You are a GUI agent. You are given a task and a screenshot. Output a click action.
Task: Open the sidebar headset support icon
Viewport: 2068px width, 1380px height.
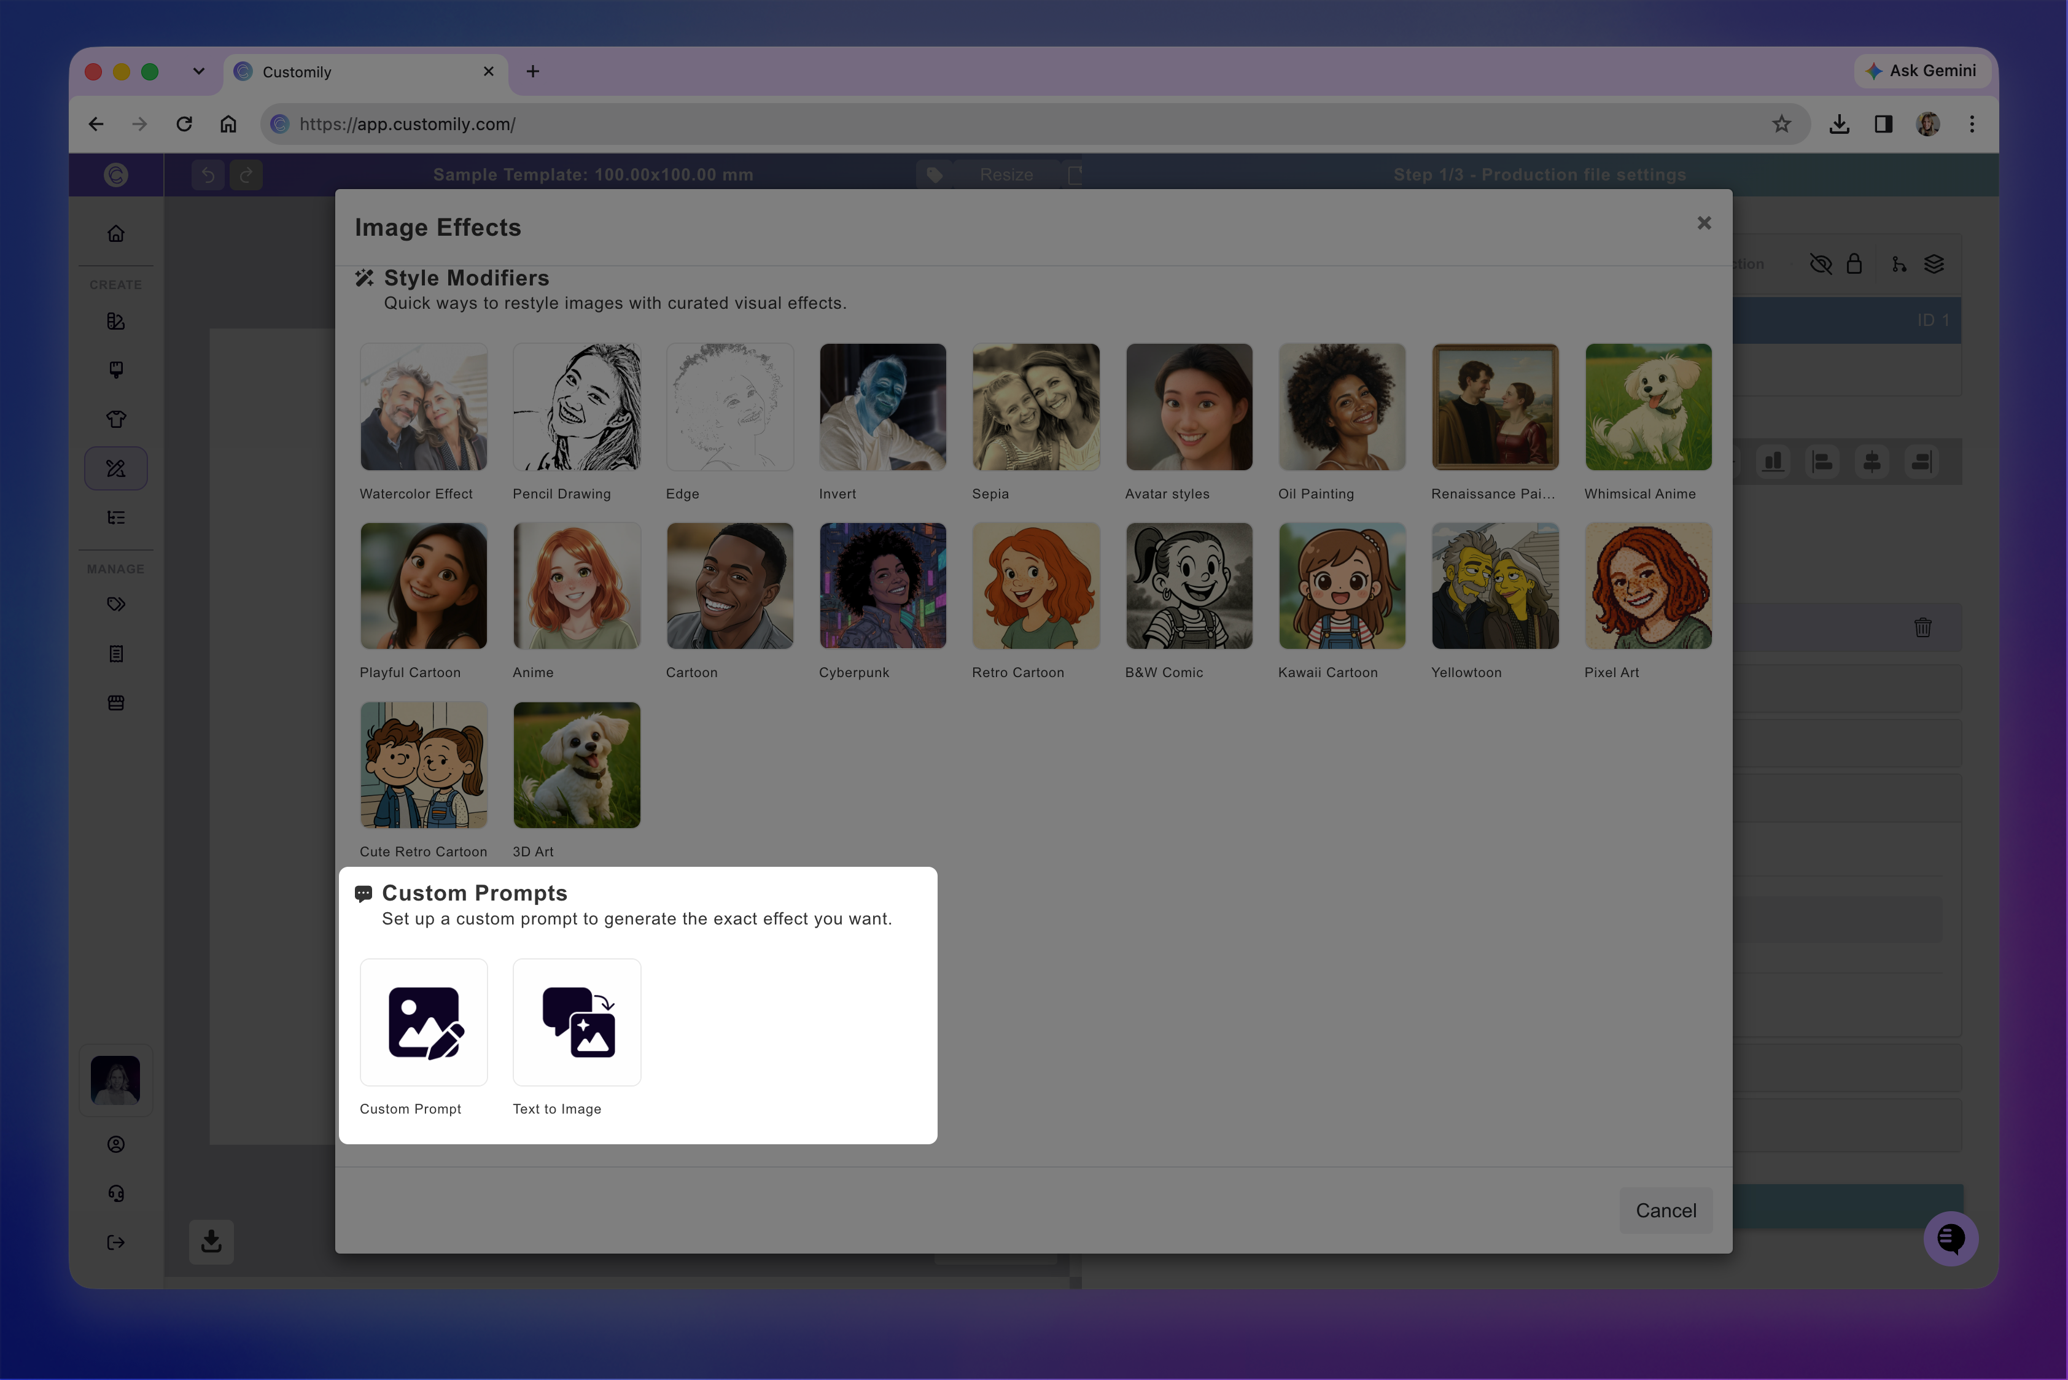[x=116, y=1193]
